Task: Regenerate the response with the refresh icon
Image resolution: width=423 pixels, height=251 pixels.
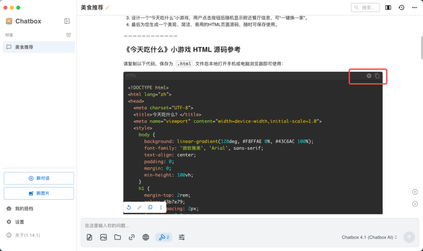Action: [129, 207]
